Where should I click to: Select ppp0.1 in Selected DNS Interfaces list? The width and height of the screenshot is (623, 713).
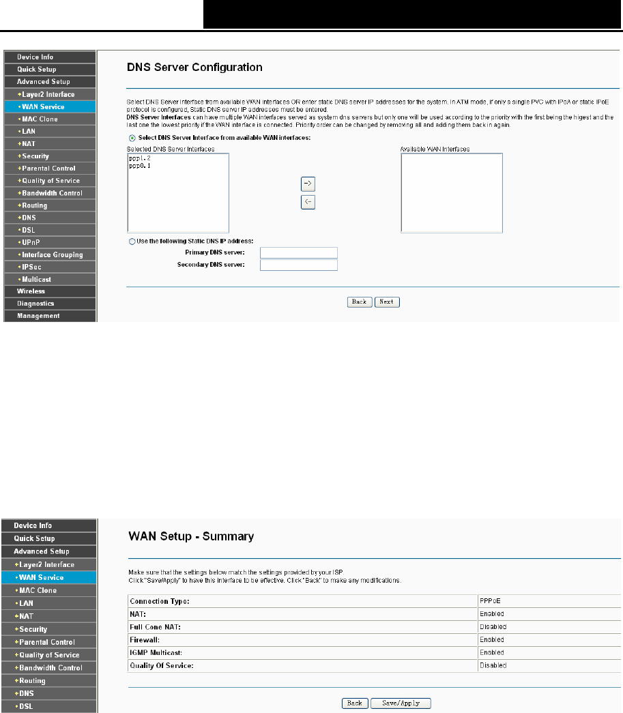140,166
